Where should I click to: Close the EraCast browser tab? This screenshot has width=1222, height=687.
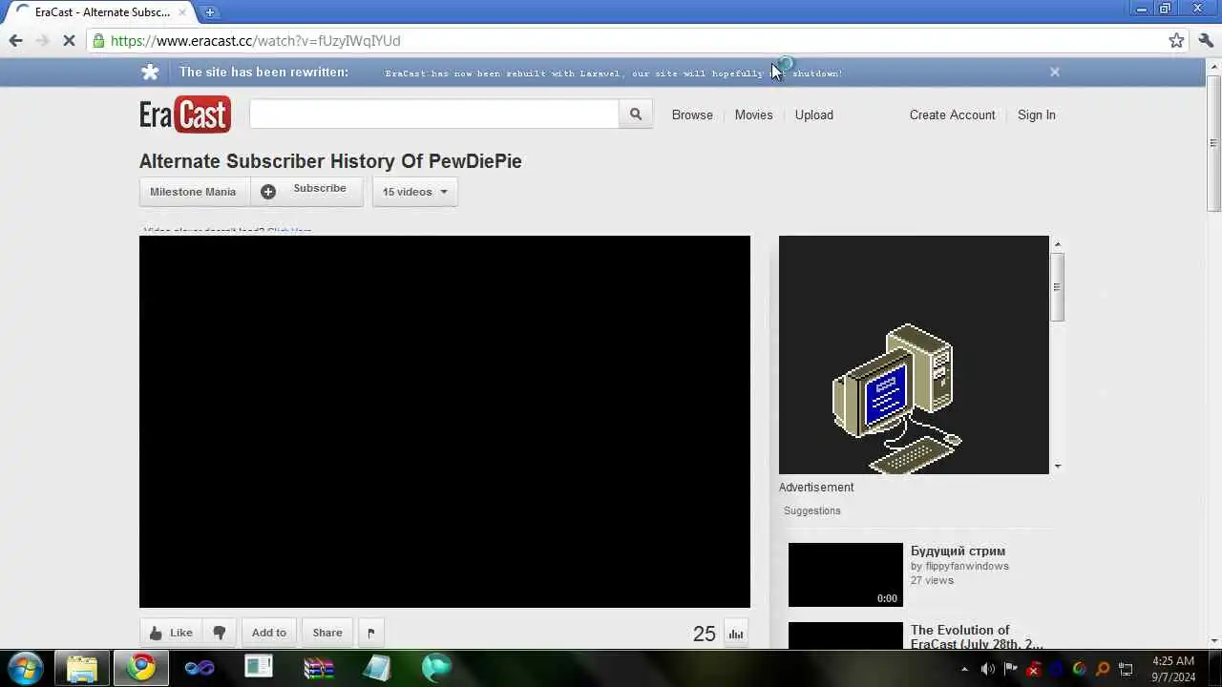point(182,12)
